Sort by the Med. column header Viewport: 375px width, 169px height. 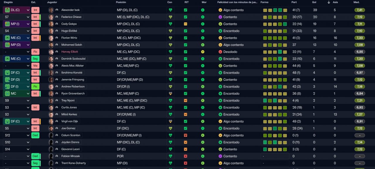(357, 2)
